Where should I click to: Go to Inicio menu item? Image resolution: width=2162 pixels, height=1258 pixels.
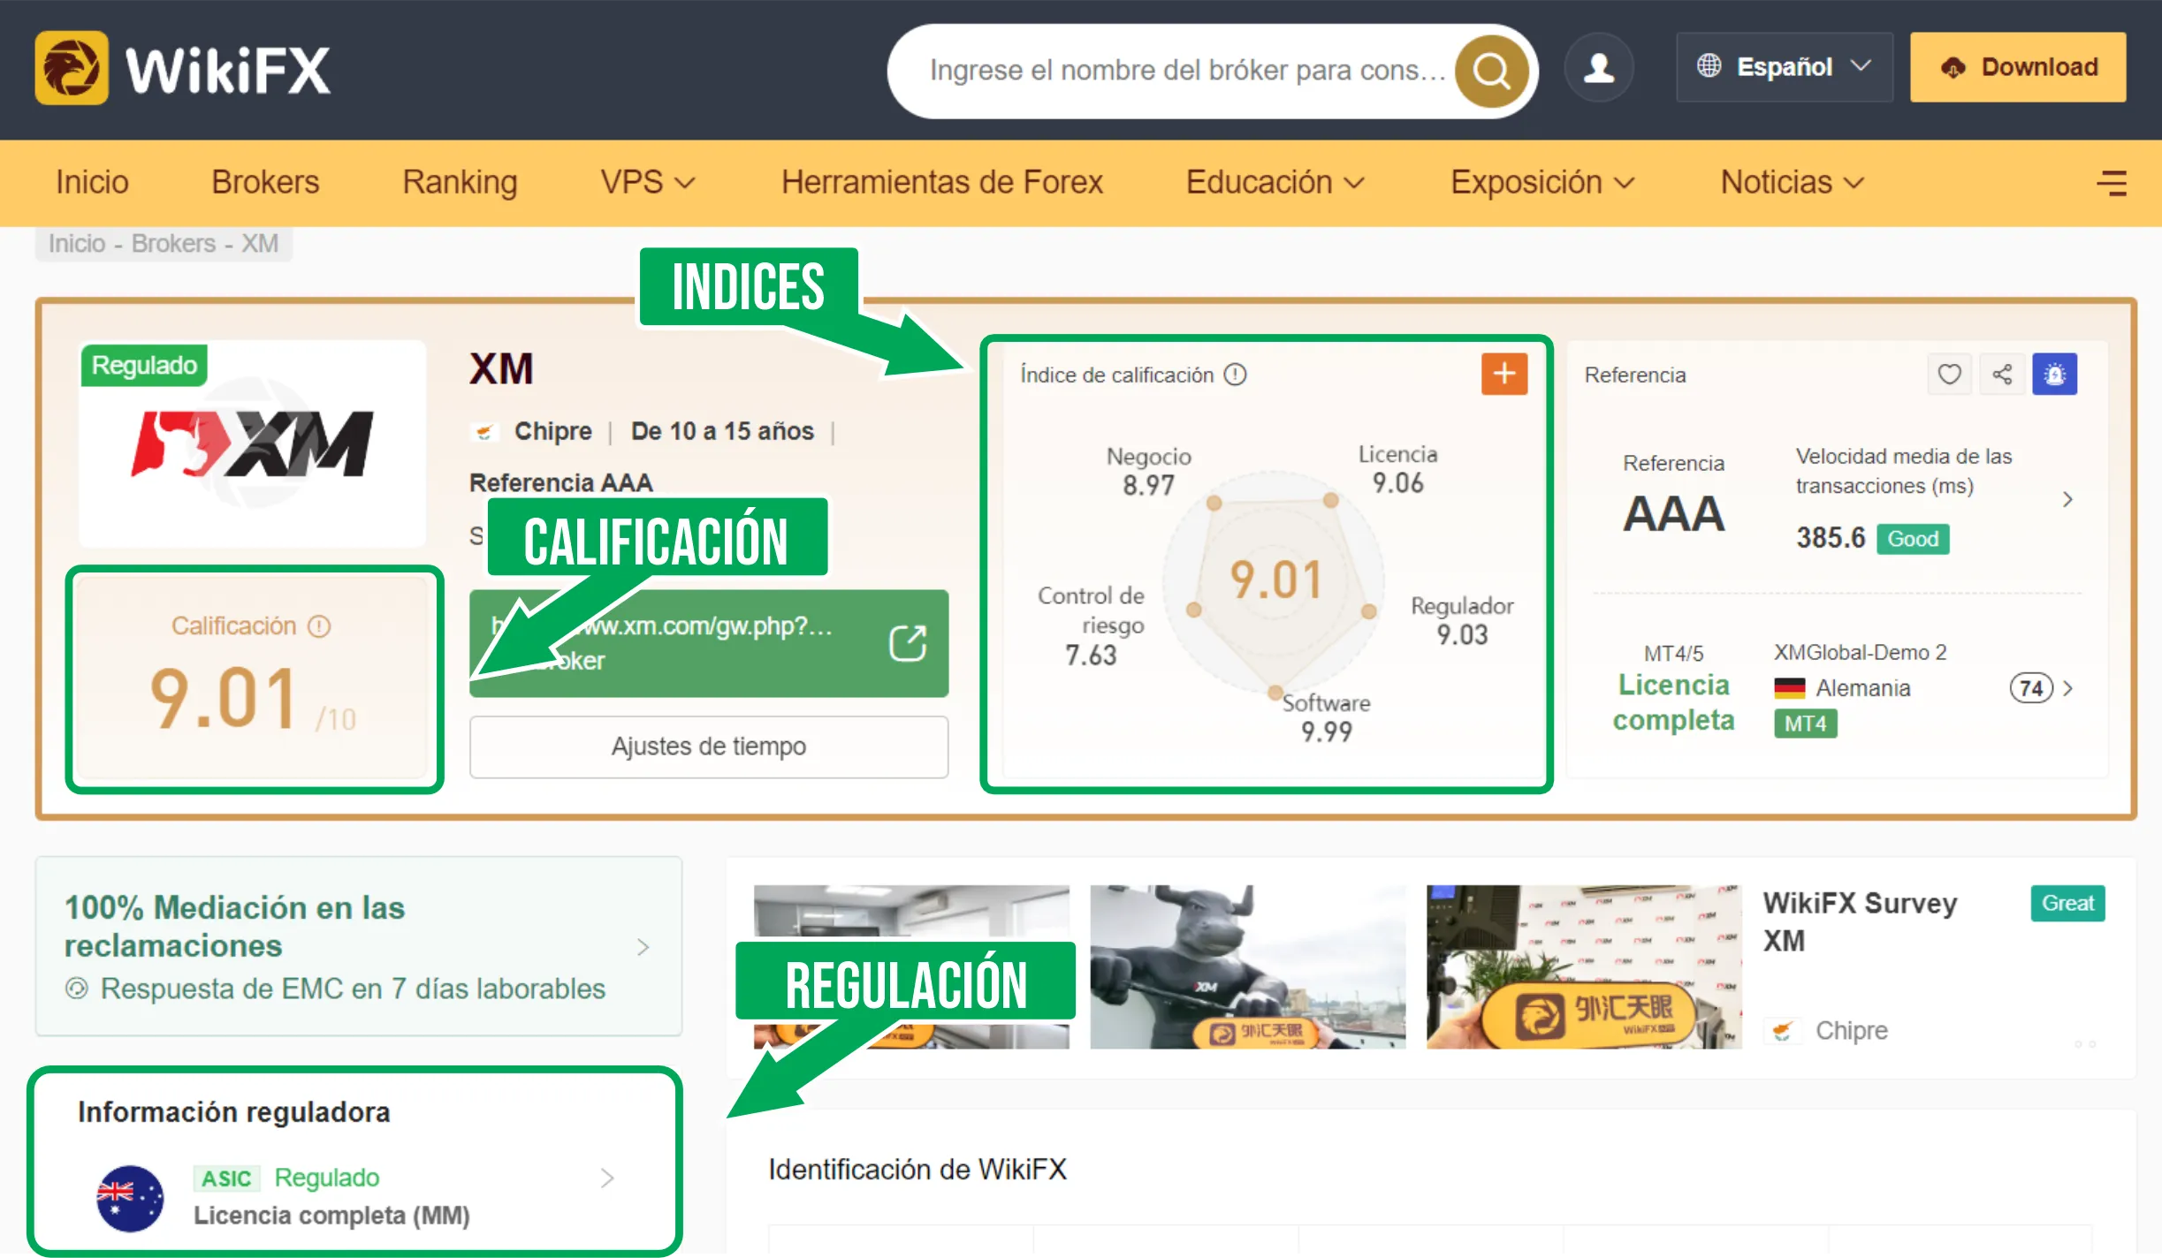click(x=92, y=182)
